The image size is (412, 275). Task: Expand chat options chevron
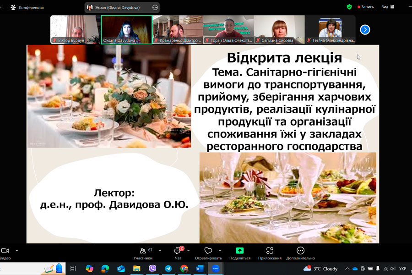click(189, 251)
